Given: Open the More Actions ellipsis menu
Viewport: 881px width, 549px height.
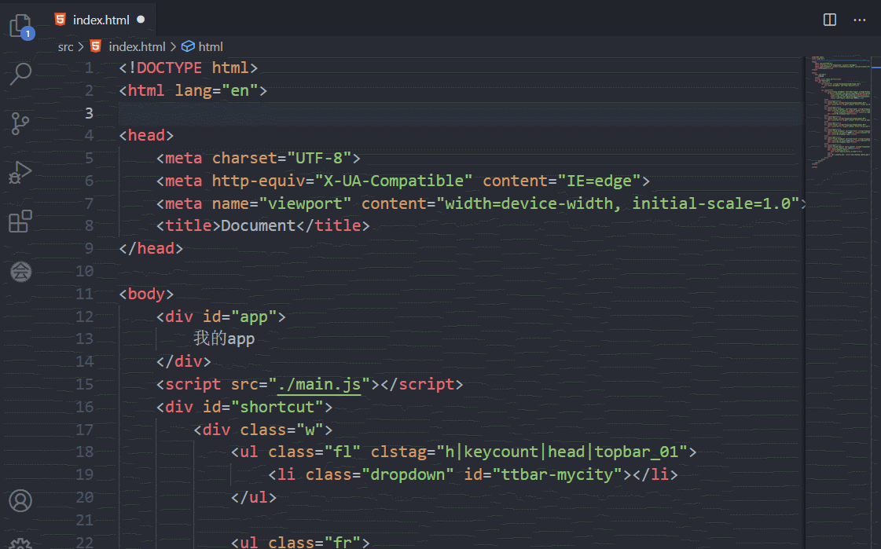Looking at the screenshot, I should [x=859, y=20].
